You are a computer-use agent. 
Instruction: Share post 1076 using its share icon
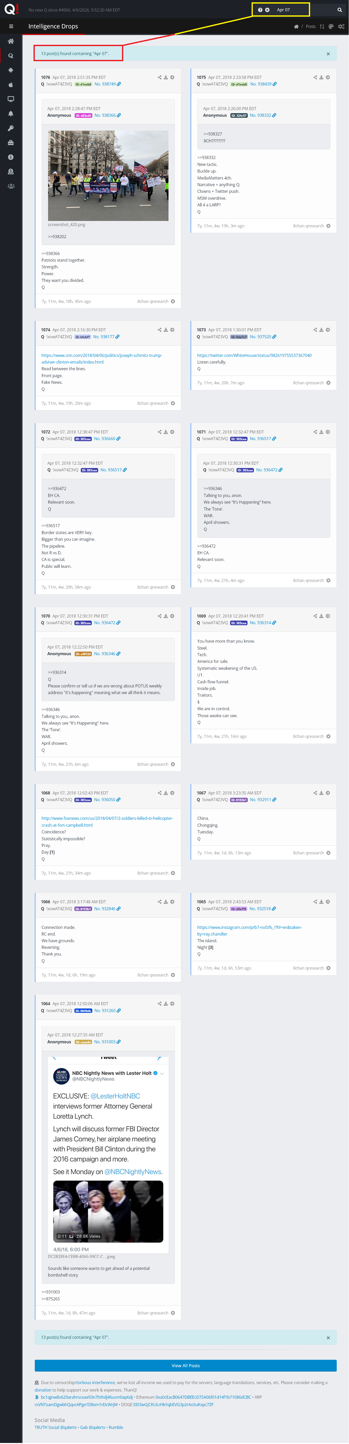pos(160,77)
